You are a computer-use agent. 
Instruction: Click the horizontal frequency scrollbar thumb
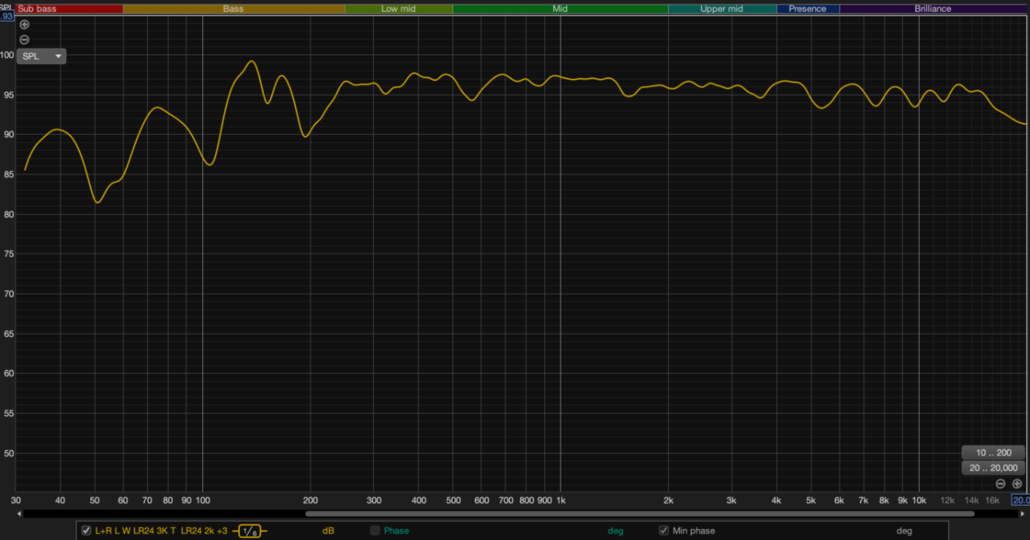tap(640, 514)
